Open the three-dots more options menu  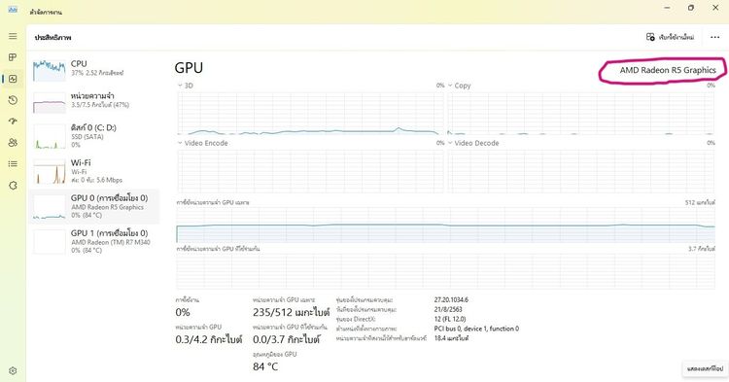click(x=715, y=37)
